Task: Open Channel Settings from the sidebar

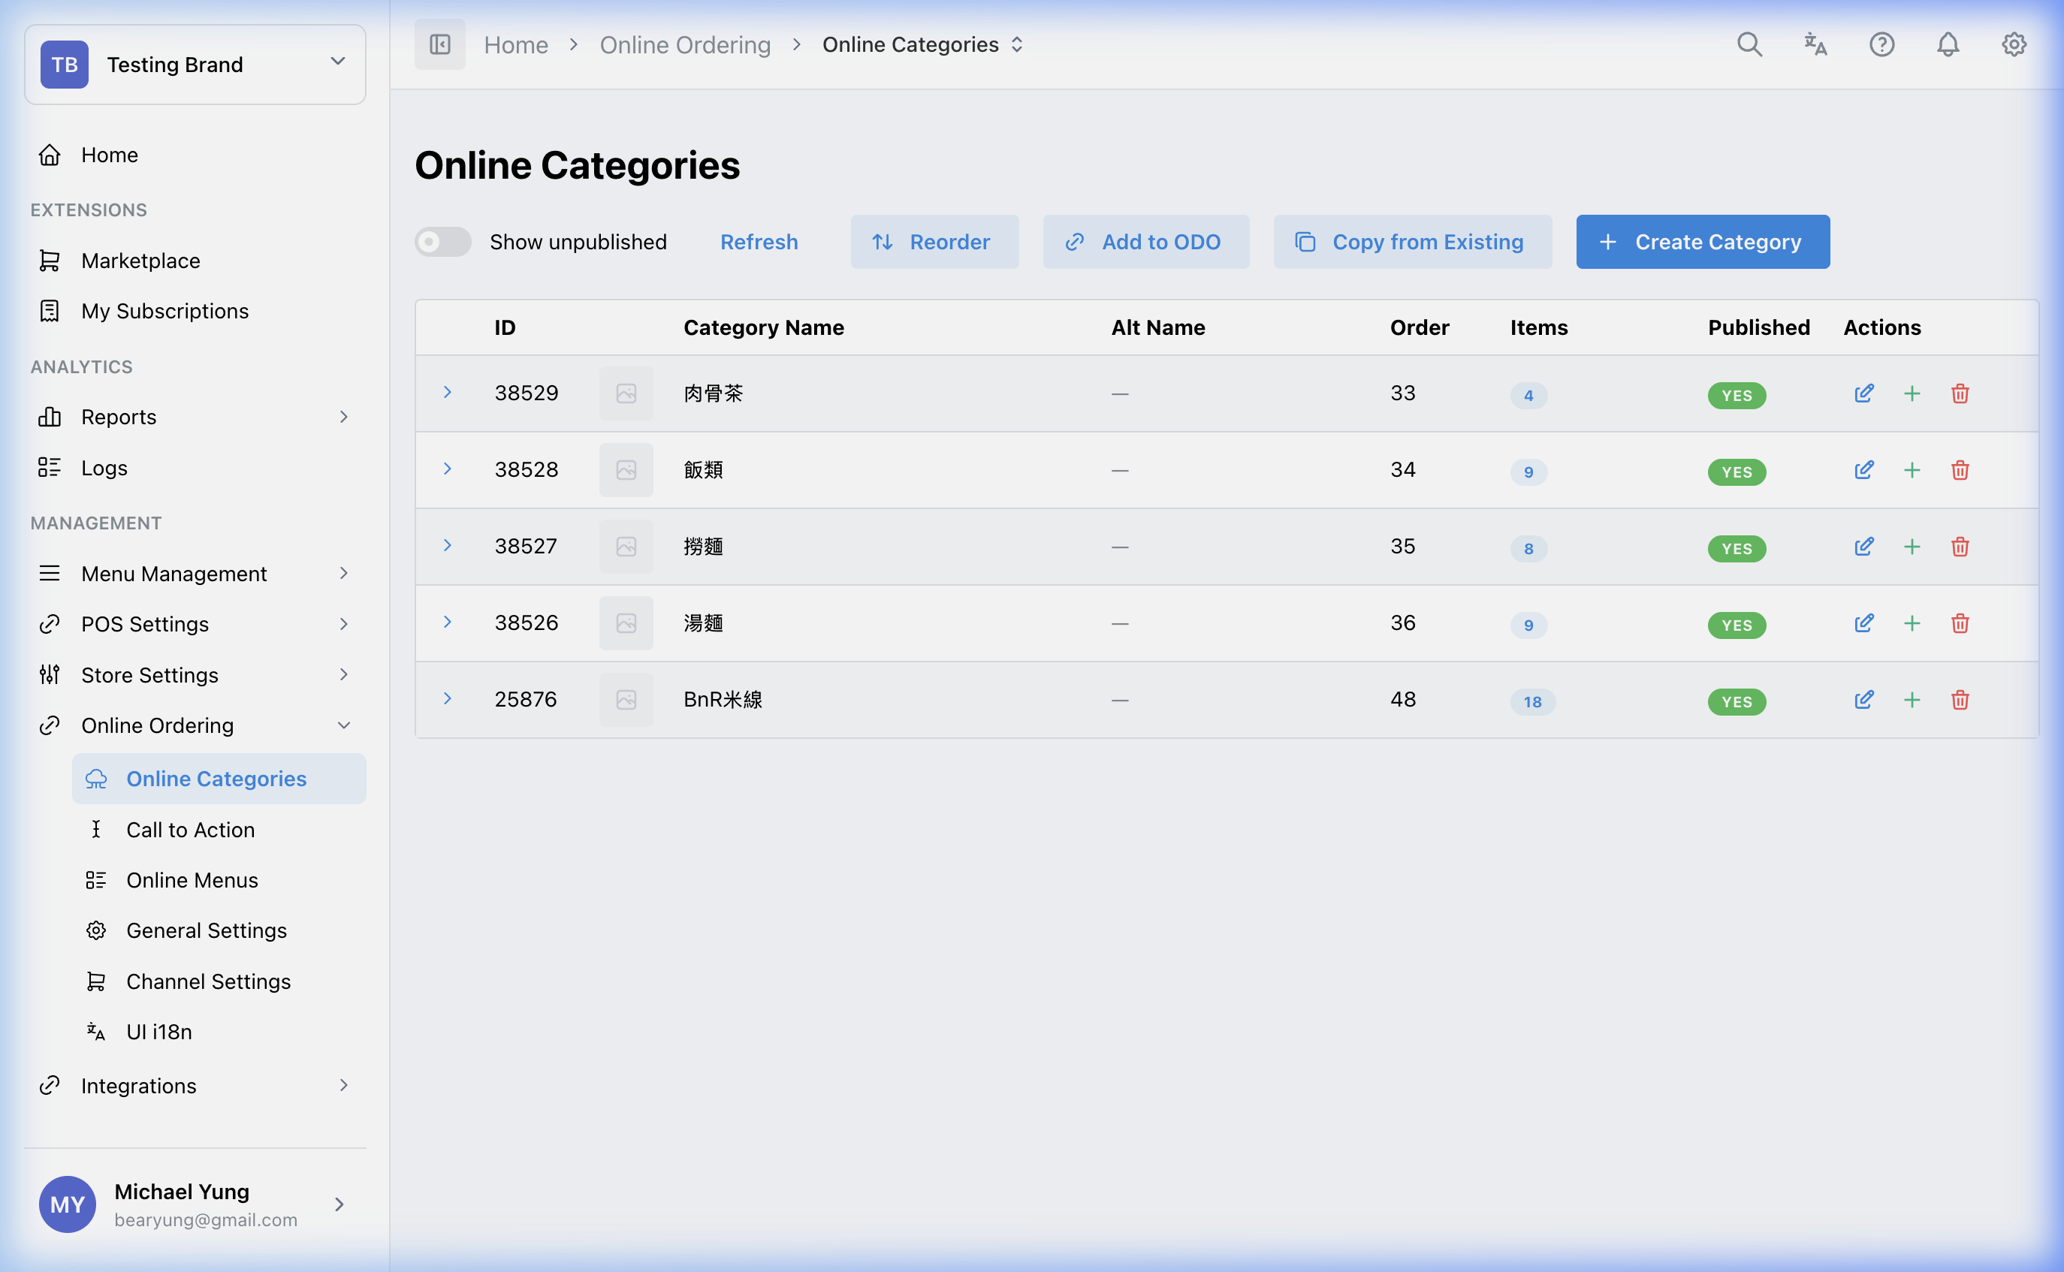Action: pyautogui.click(x=209, y=981)
